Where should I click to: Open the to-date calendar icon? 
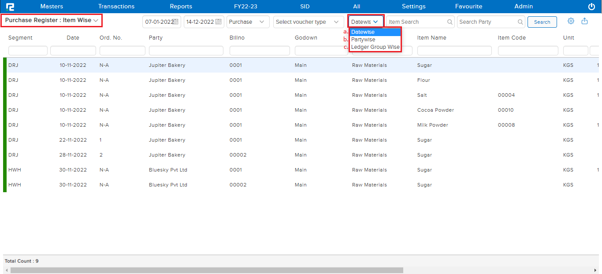(x=219, y=22)
